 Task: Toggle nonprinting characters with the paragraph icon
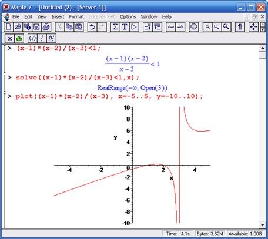pyautogui.click(x=240, y=27)
